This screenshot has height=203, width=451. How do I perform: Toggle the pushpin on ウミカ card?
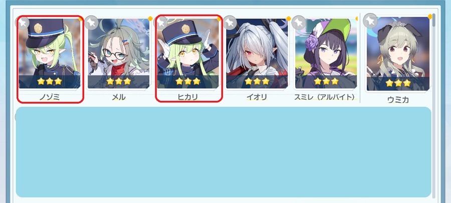[370, 21]
